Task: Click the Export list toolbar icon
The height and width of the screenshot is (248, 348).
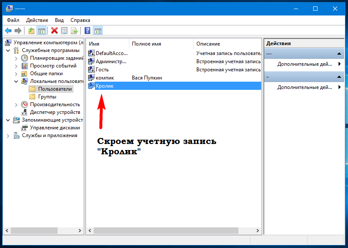Action: tap(74, 31)
